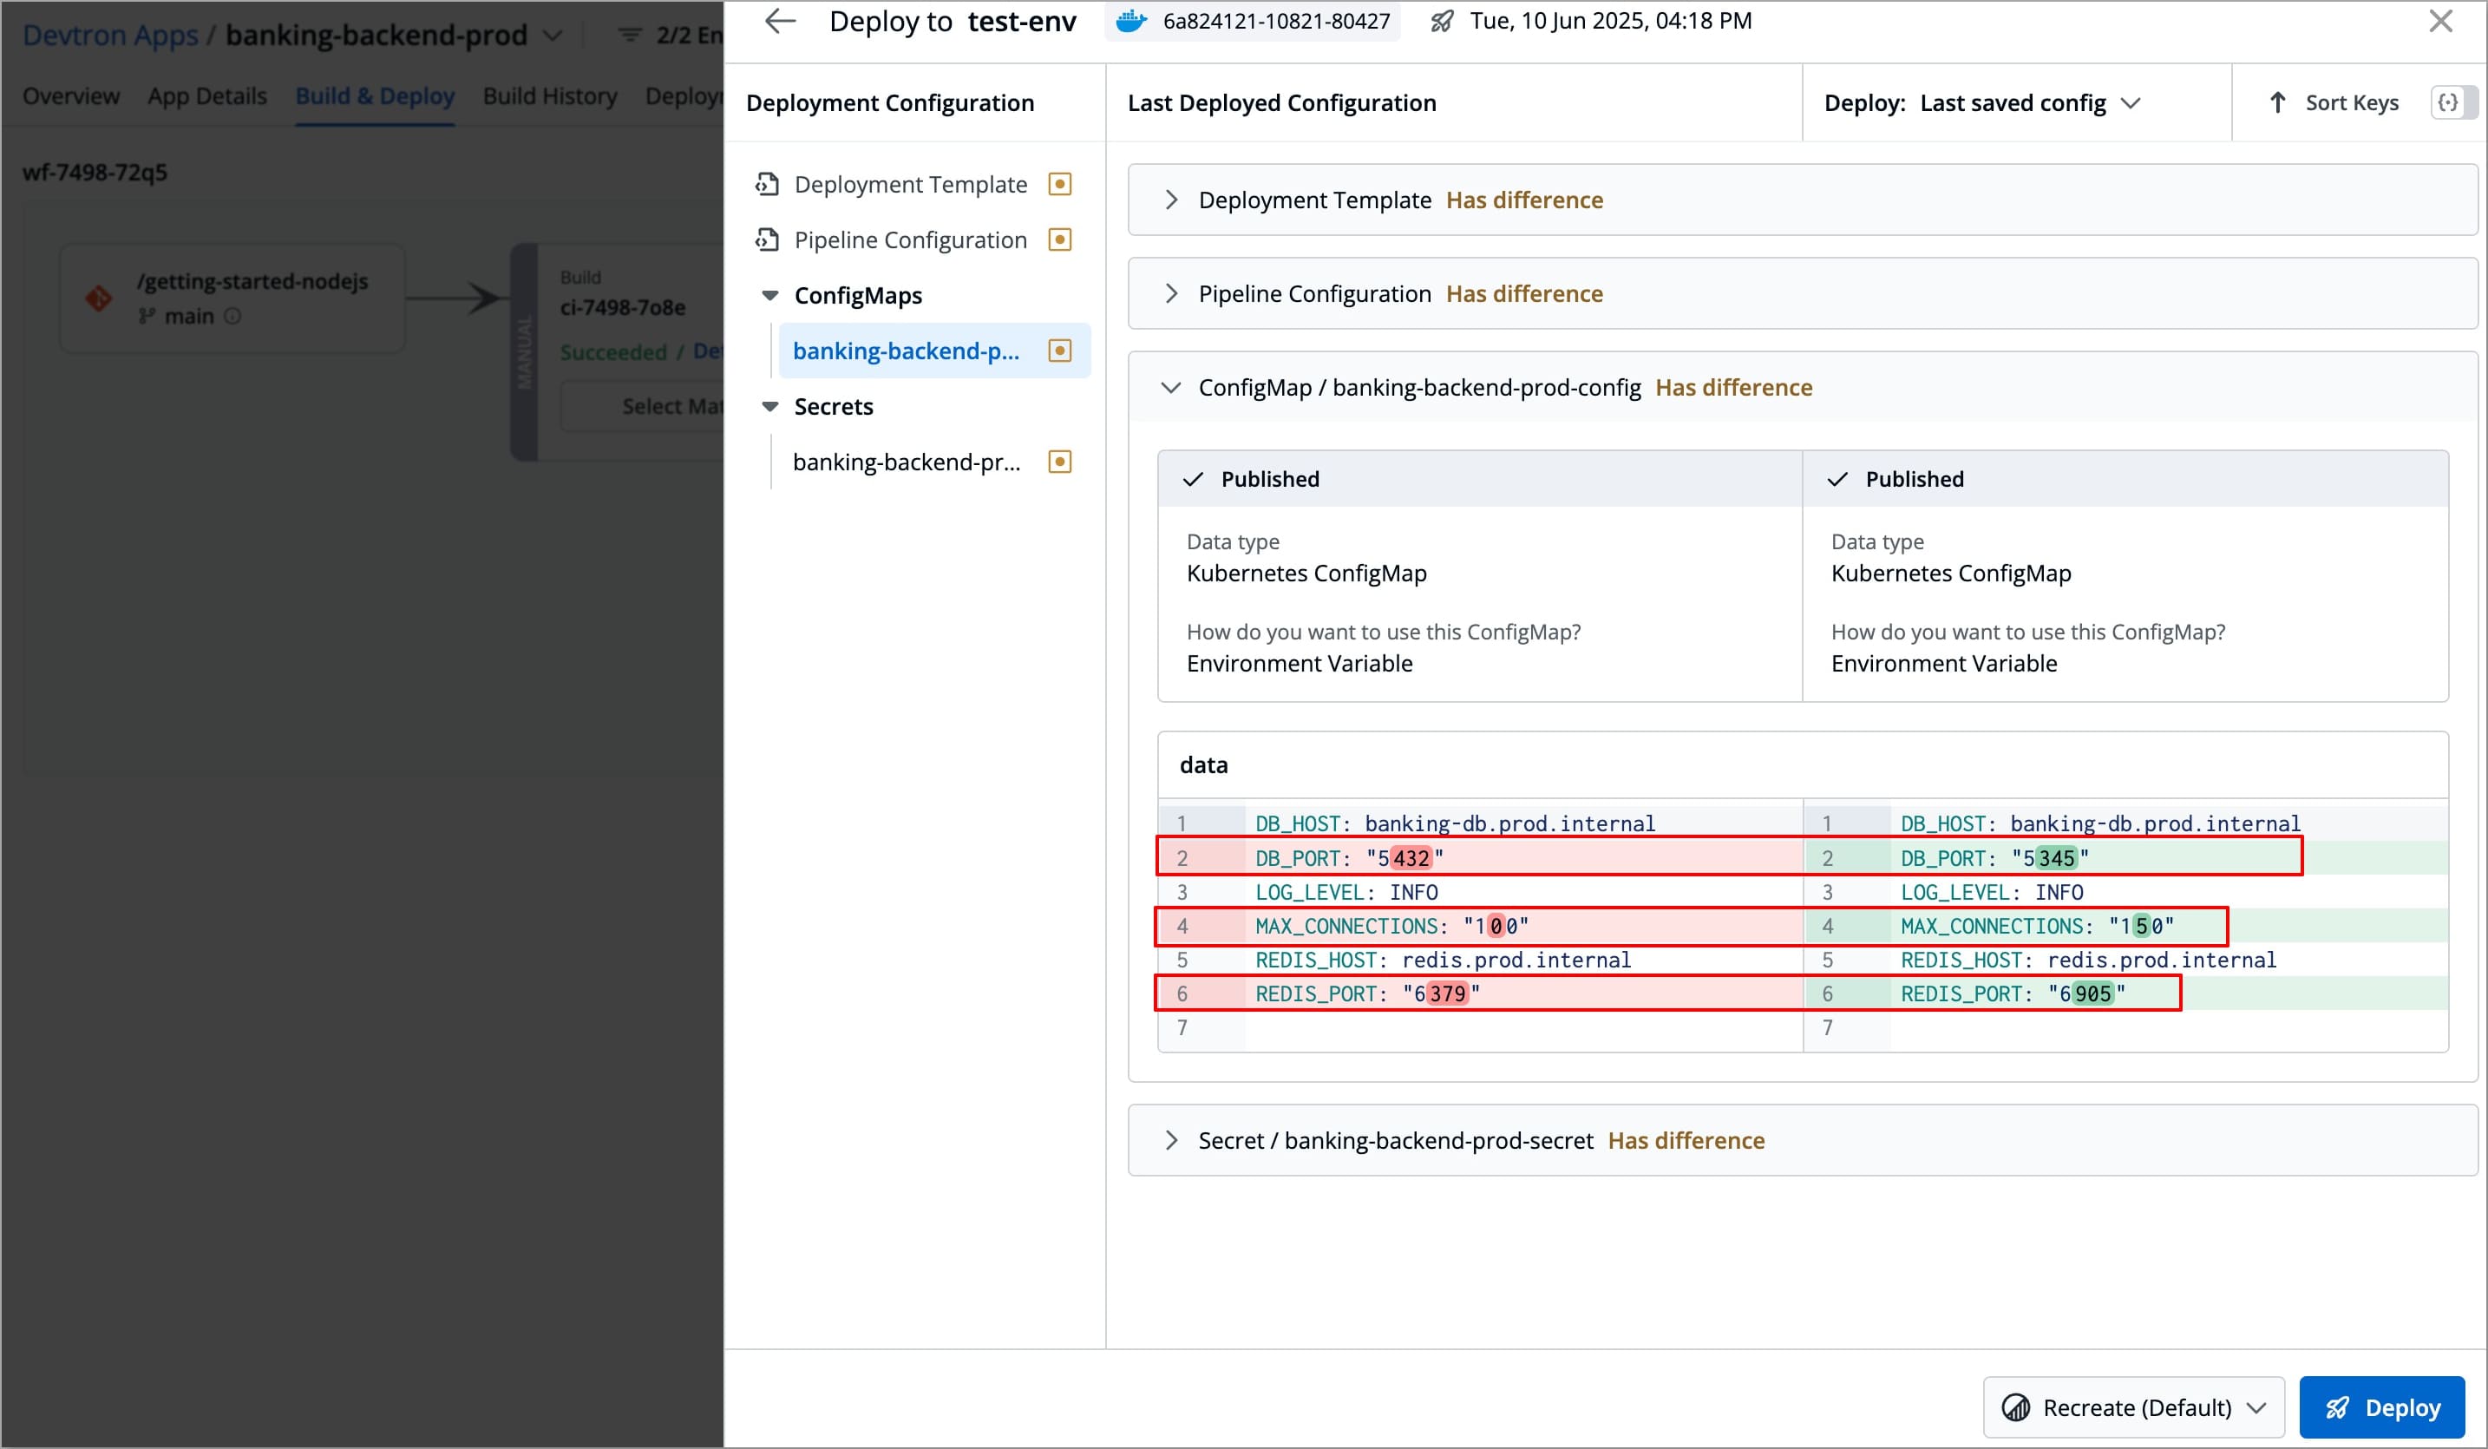This screenshot has height=1449, width=2488.
Task: Click the difference indicator beside Deployment Template
Action: click(x=1059, y=185)
